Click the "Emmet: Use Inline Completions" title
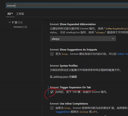This screenshot has height=116, width=128. pos(69,104)
